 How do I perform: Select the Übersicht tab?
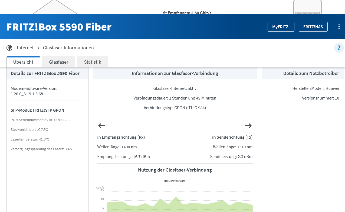pyautogui.click(x=23, y=62)
